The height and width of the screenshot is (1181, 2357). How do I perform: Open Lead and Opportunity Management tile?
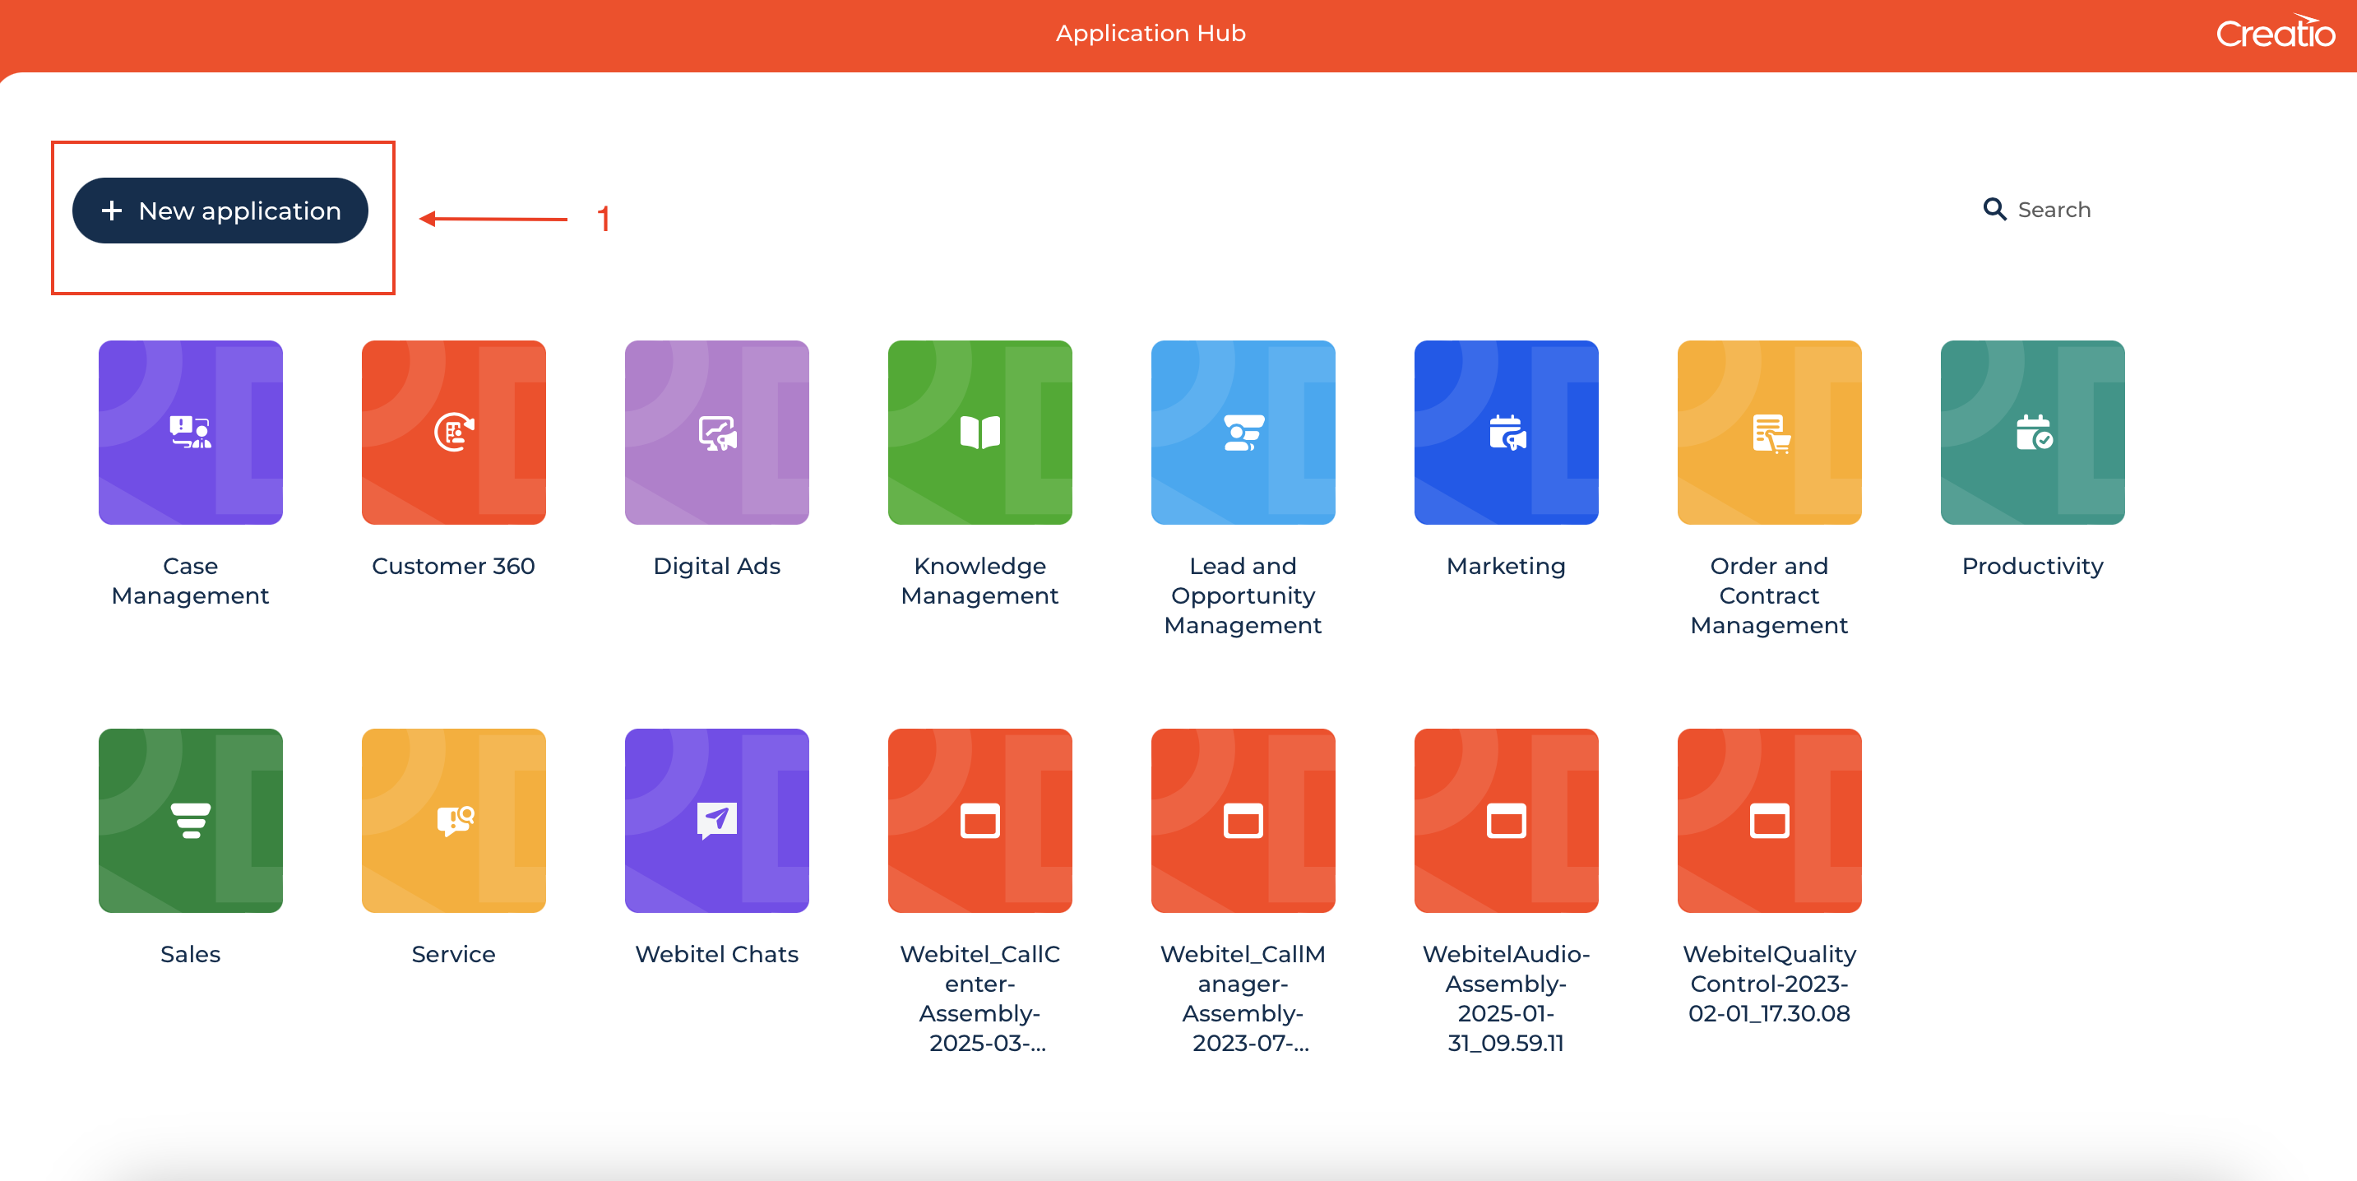pyautogui.click(x=1243, y=432)
